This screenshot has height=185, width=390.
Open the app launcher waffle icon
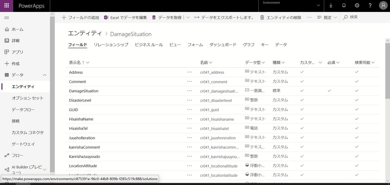6,6
